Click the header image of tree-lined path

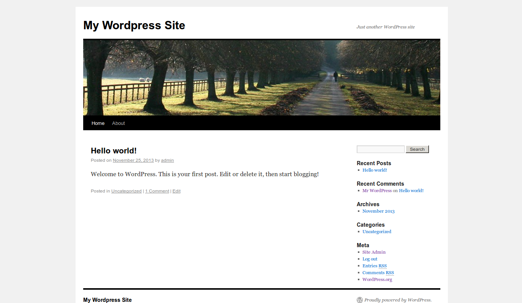(261, 77)
